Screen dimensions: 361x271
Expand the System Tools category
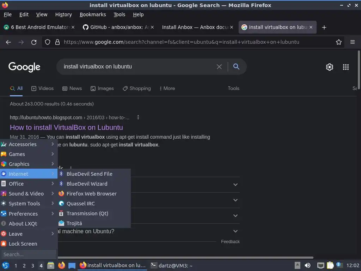29,204
